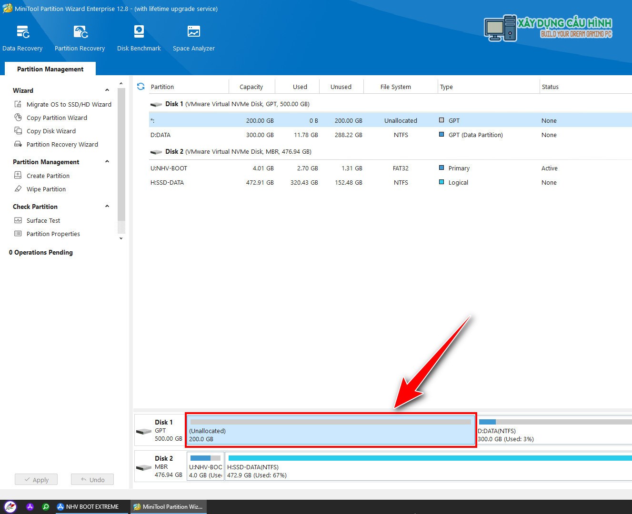The width and height of the screenshot is (632, 514).
Task: Click the Disk 2 drive icon in the partition list
Action: click(x=156, y=152)
